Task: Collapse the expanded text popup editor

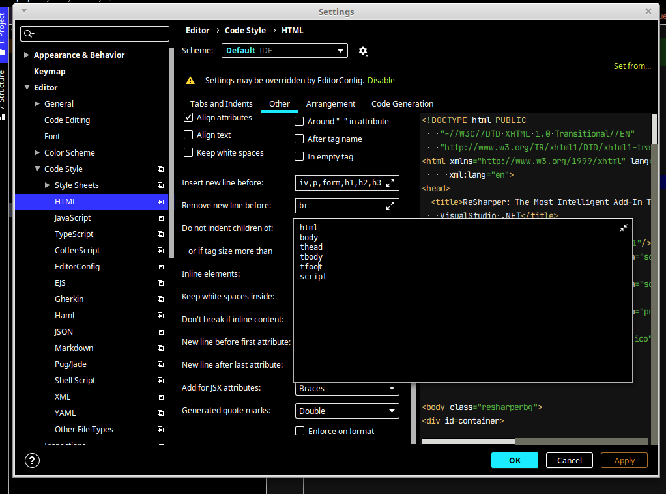Action: point(624,228)
